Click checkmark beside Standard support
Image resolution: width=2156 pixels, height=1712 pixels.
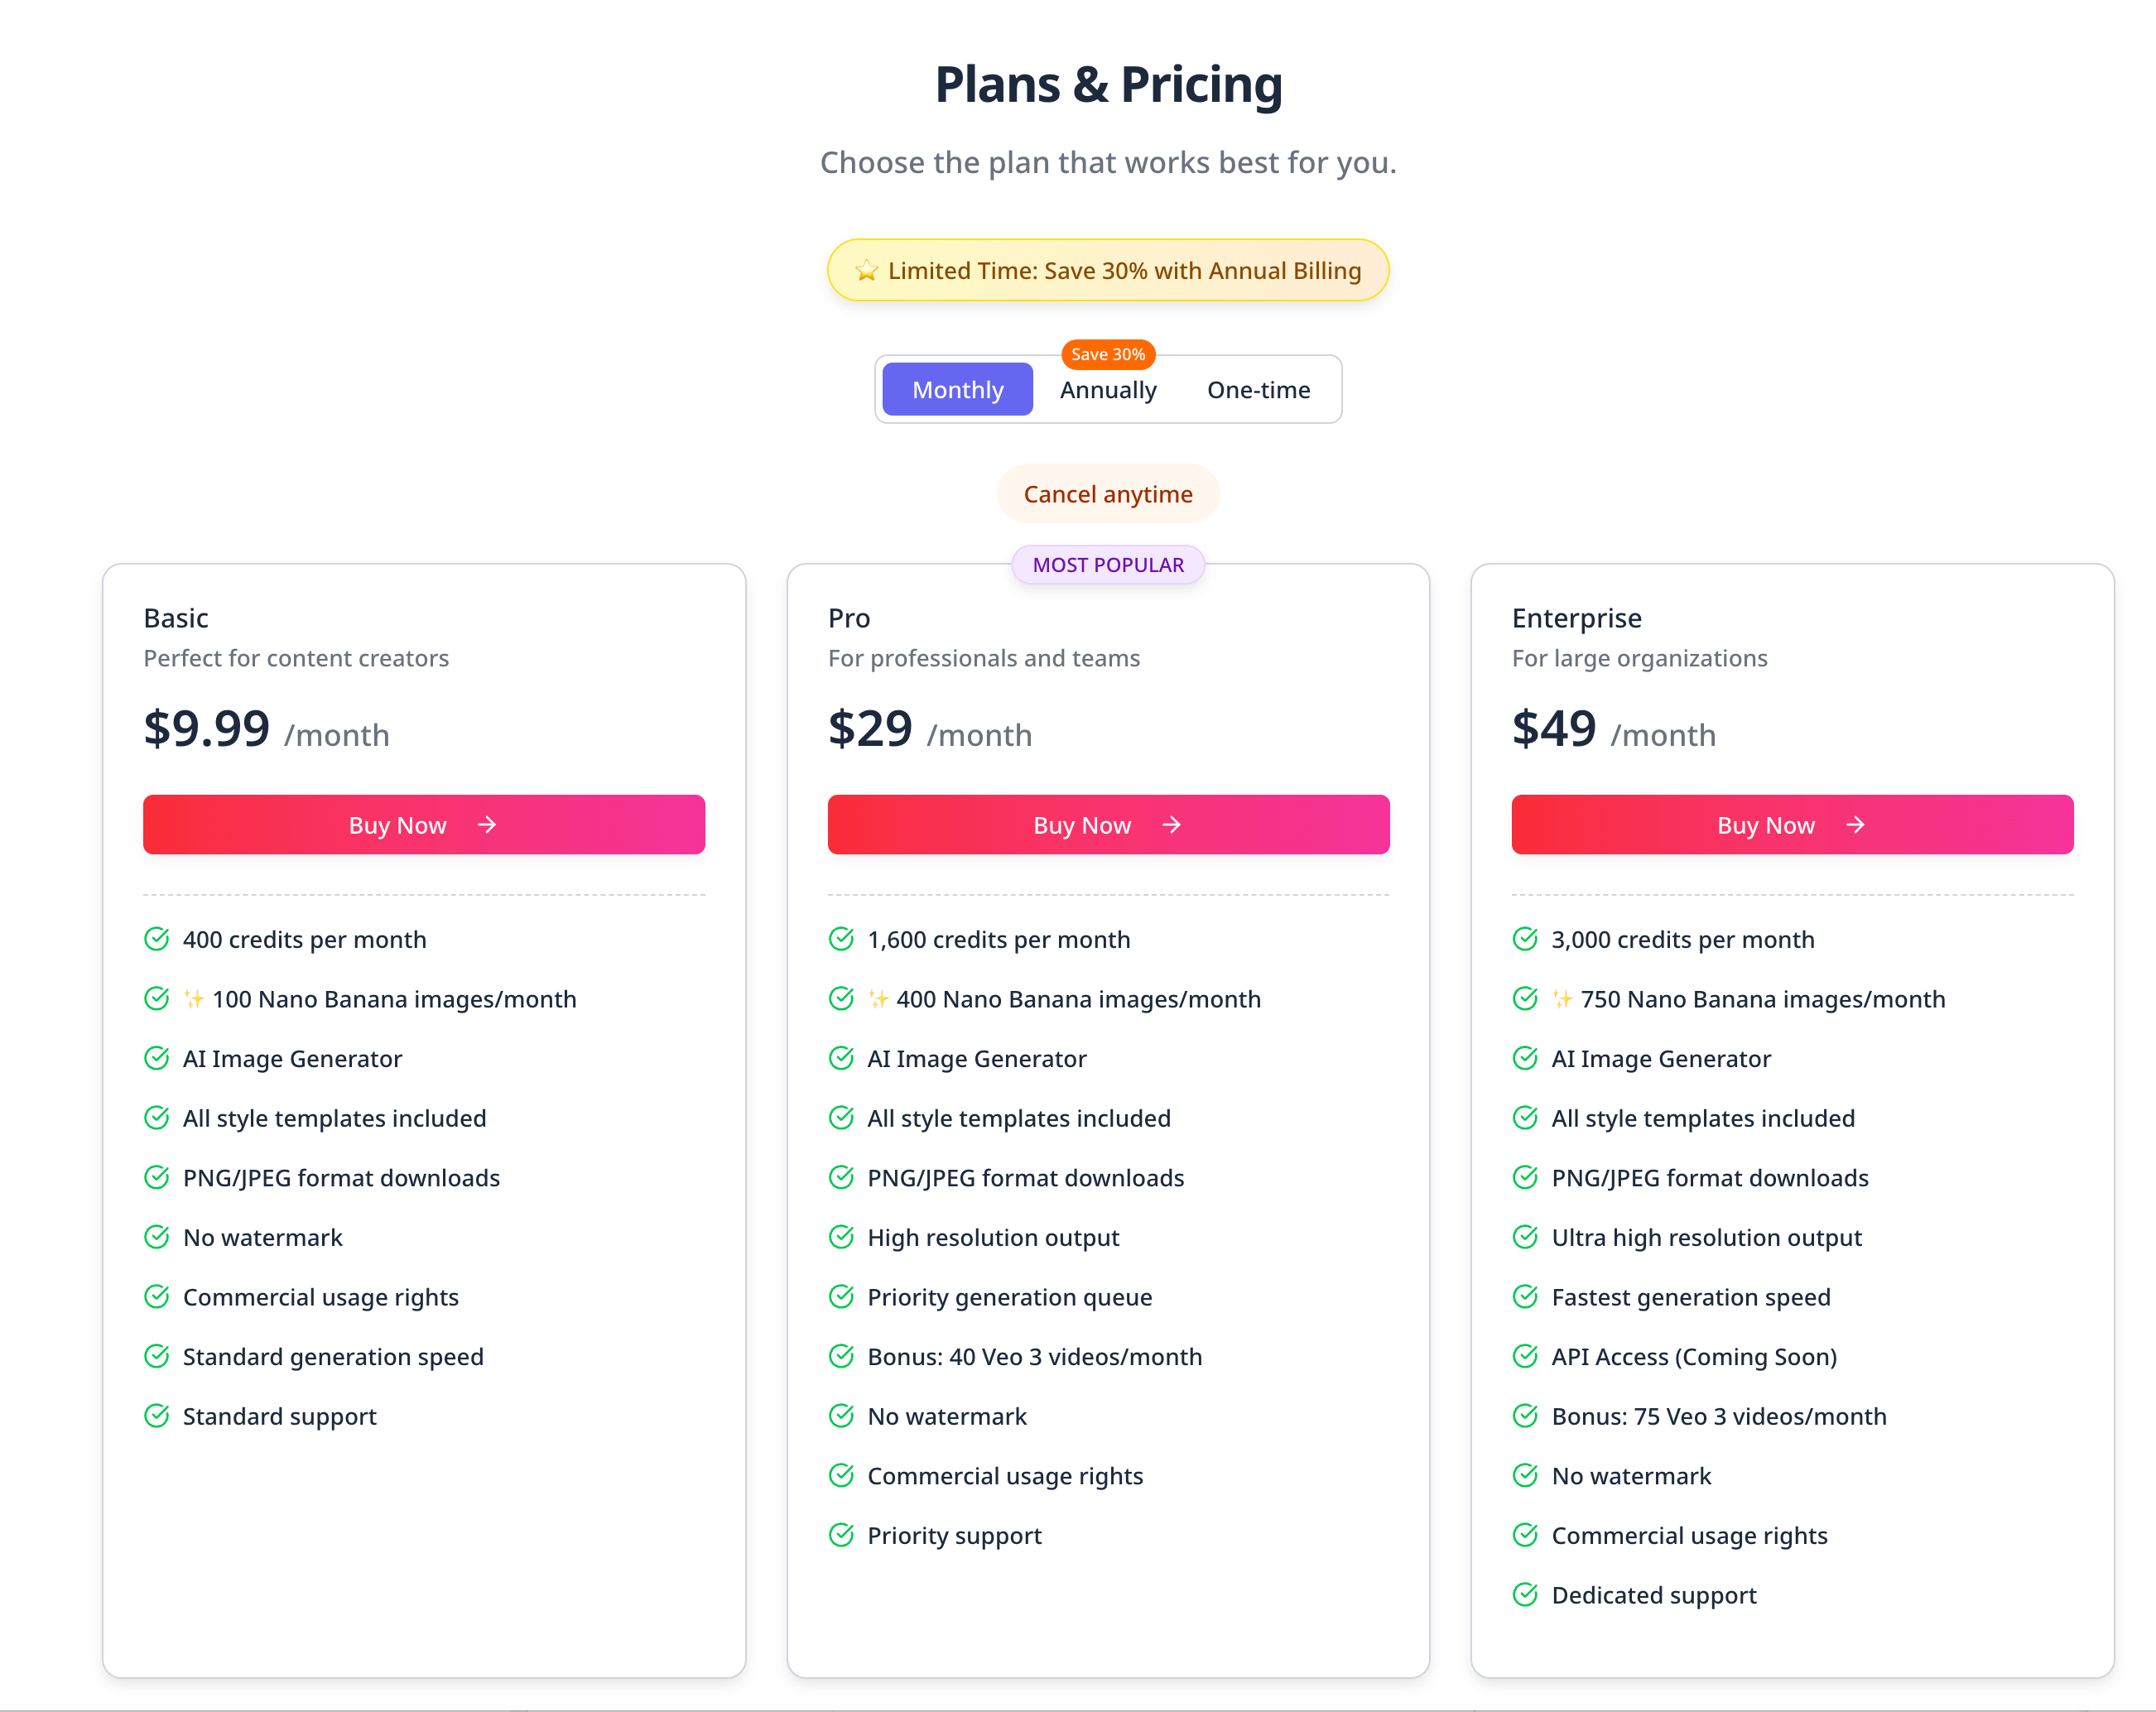point(157,1416)
